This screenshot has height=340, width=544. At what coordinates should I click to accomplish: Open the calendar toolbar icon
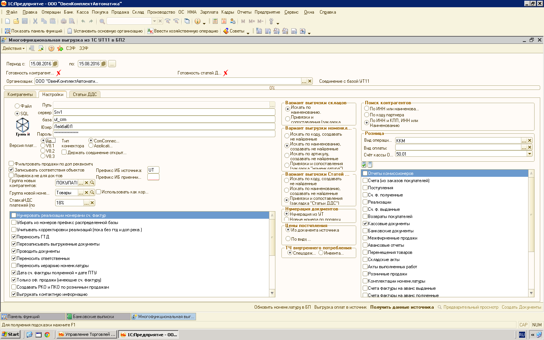pyautogui.click(x=224, y=22)
